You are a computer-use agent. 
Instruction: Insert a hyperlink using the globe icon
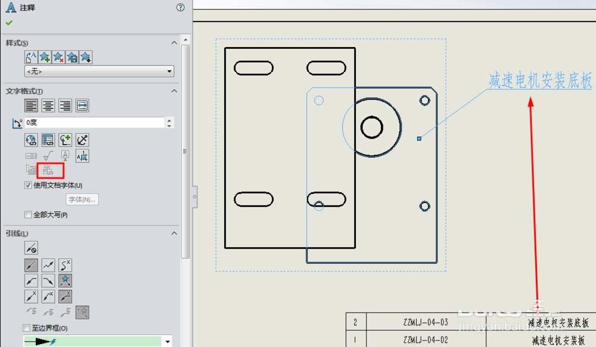(x=31, y=140)
